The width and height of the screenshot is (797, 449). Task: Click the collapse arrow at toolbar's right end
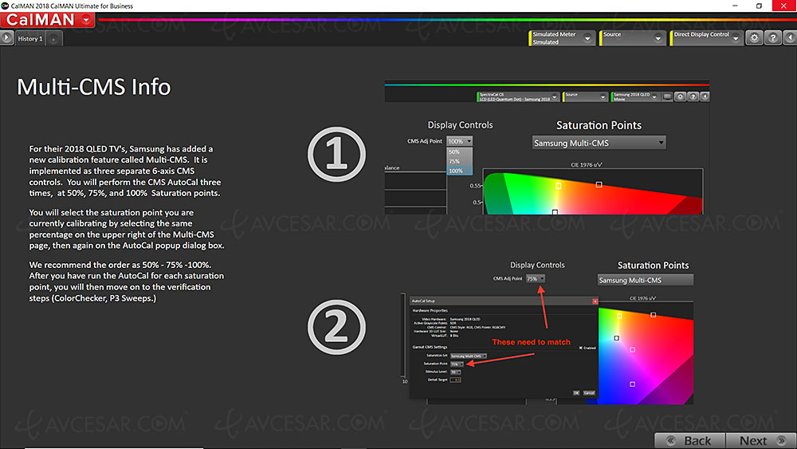click(x=790, y=37)
